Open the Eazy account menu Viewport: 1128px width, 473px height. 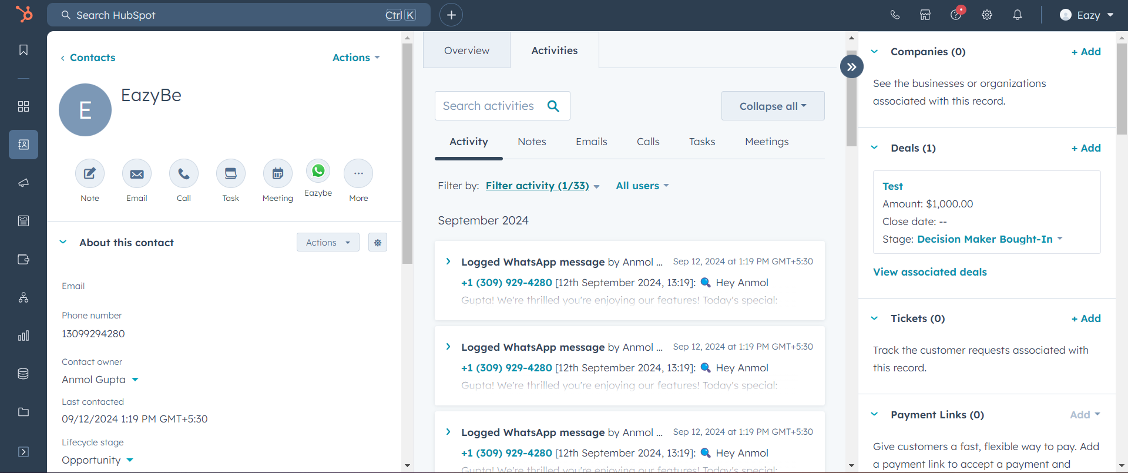click(x=1087, y=15)
